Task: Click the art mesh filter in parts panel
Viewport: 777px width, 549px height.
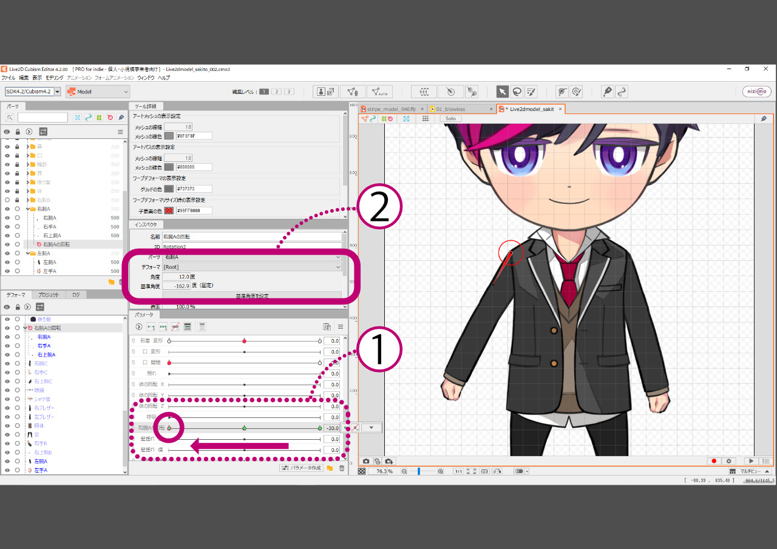Action: point(78,117)
